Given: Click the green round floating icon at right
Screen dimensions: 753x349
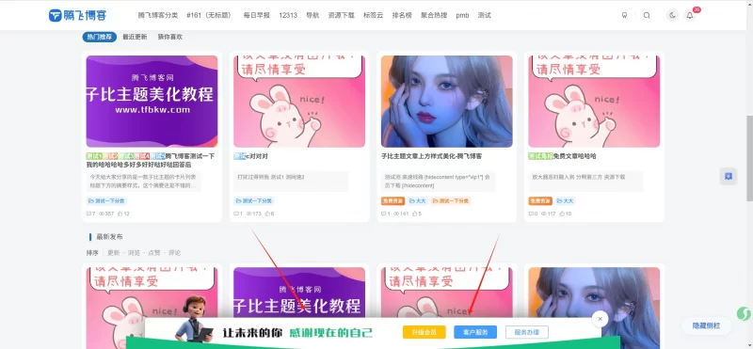Looking at the screenshot, I should [744, 314].
